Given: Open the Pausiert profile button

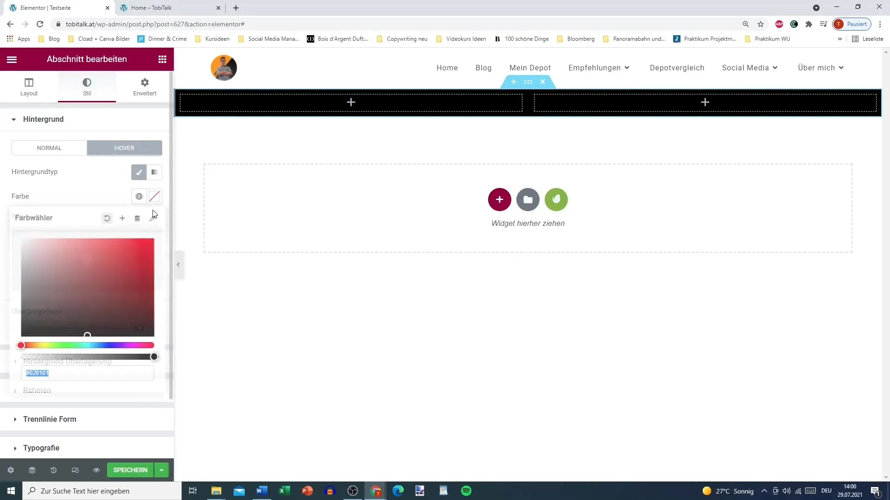Looking at the screenshot, I should (852, 24).
